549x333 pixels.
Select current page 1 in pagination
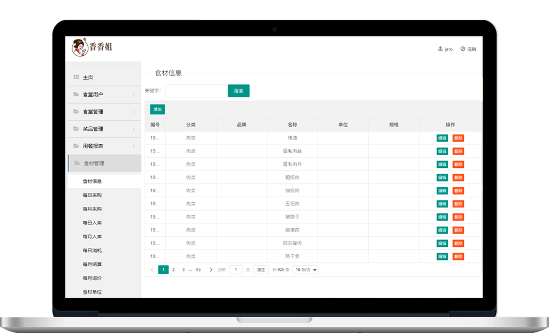point(163,270)
